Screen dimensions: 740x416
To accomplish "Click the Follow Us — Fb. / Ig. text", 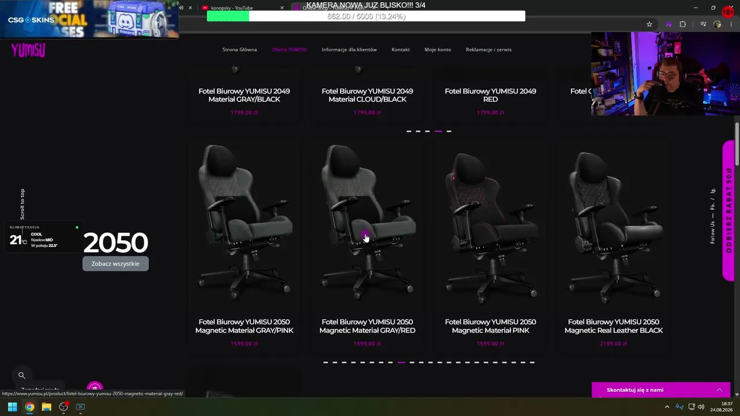I will point(713,216).
